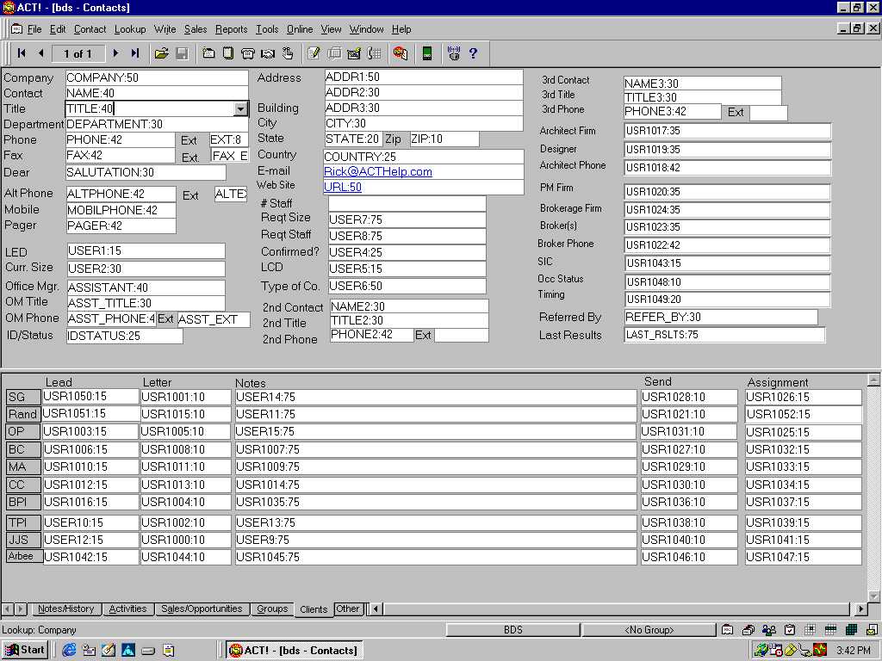Switch to the Sales/Opportunities tab
This screenshot has width=882, height=661.
202,608
